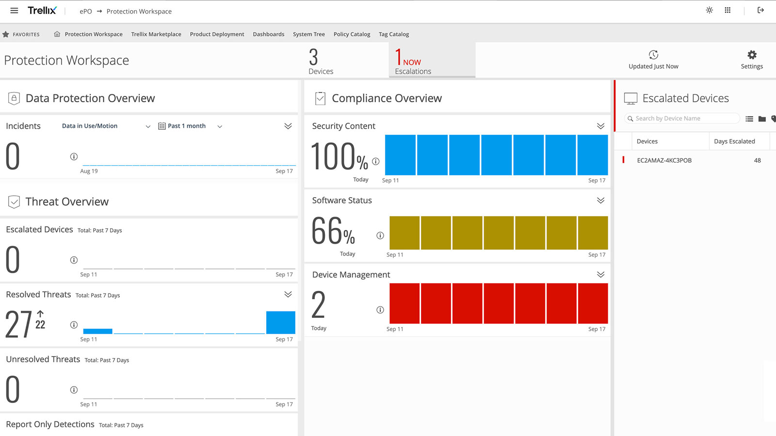
Task: Click the info icon in Unresolved Threats row
Action: [74, 390]
